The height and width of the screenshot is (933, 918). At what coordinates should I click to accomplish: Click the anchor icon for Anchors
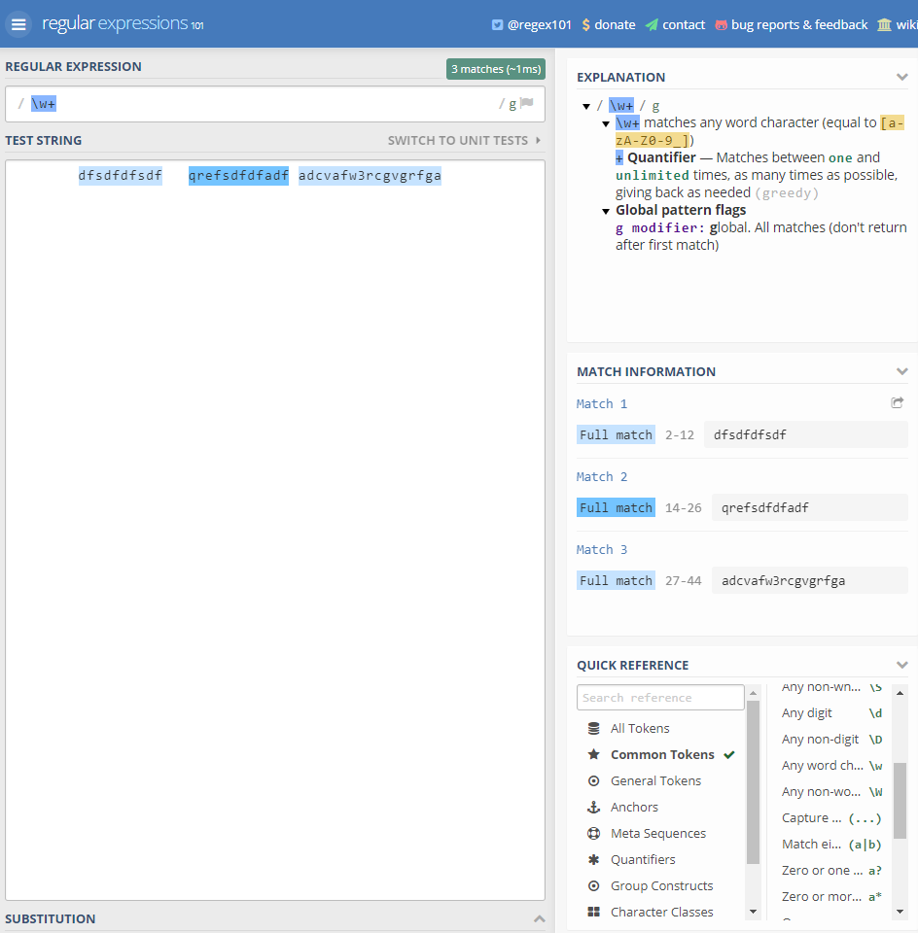click(593, 807)
